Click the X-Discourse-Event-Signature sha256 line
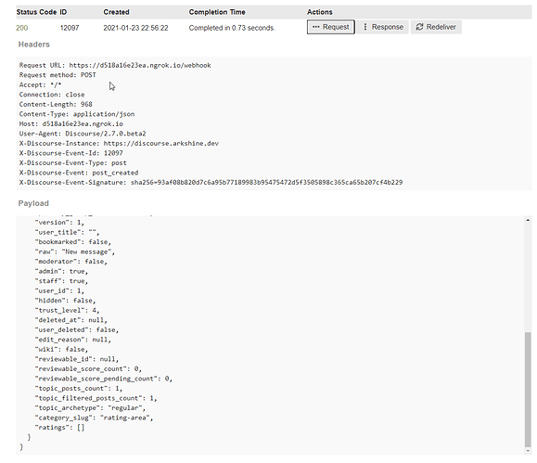The width and height of the screenshot is (537, 463). [x=211, y=182]
